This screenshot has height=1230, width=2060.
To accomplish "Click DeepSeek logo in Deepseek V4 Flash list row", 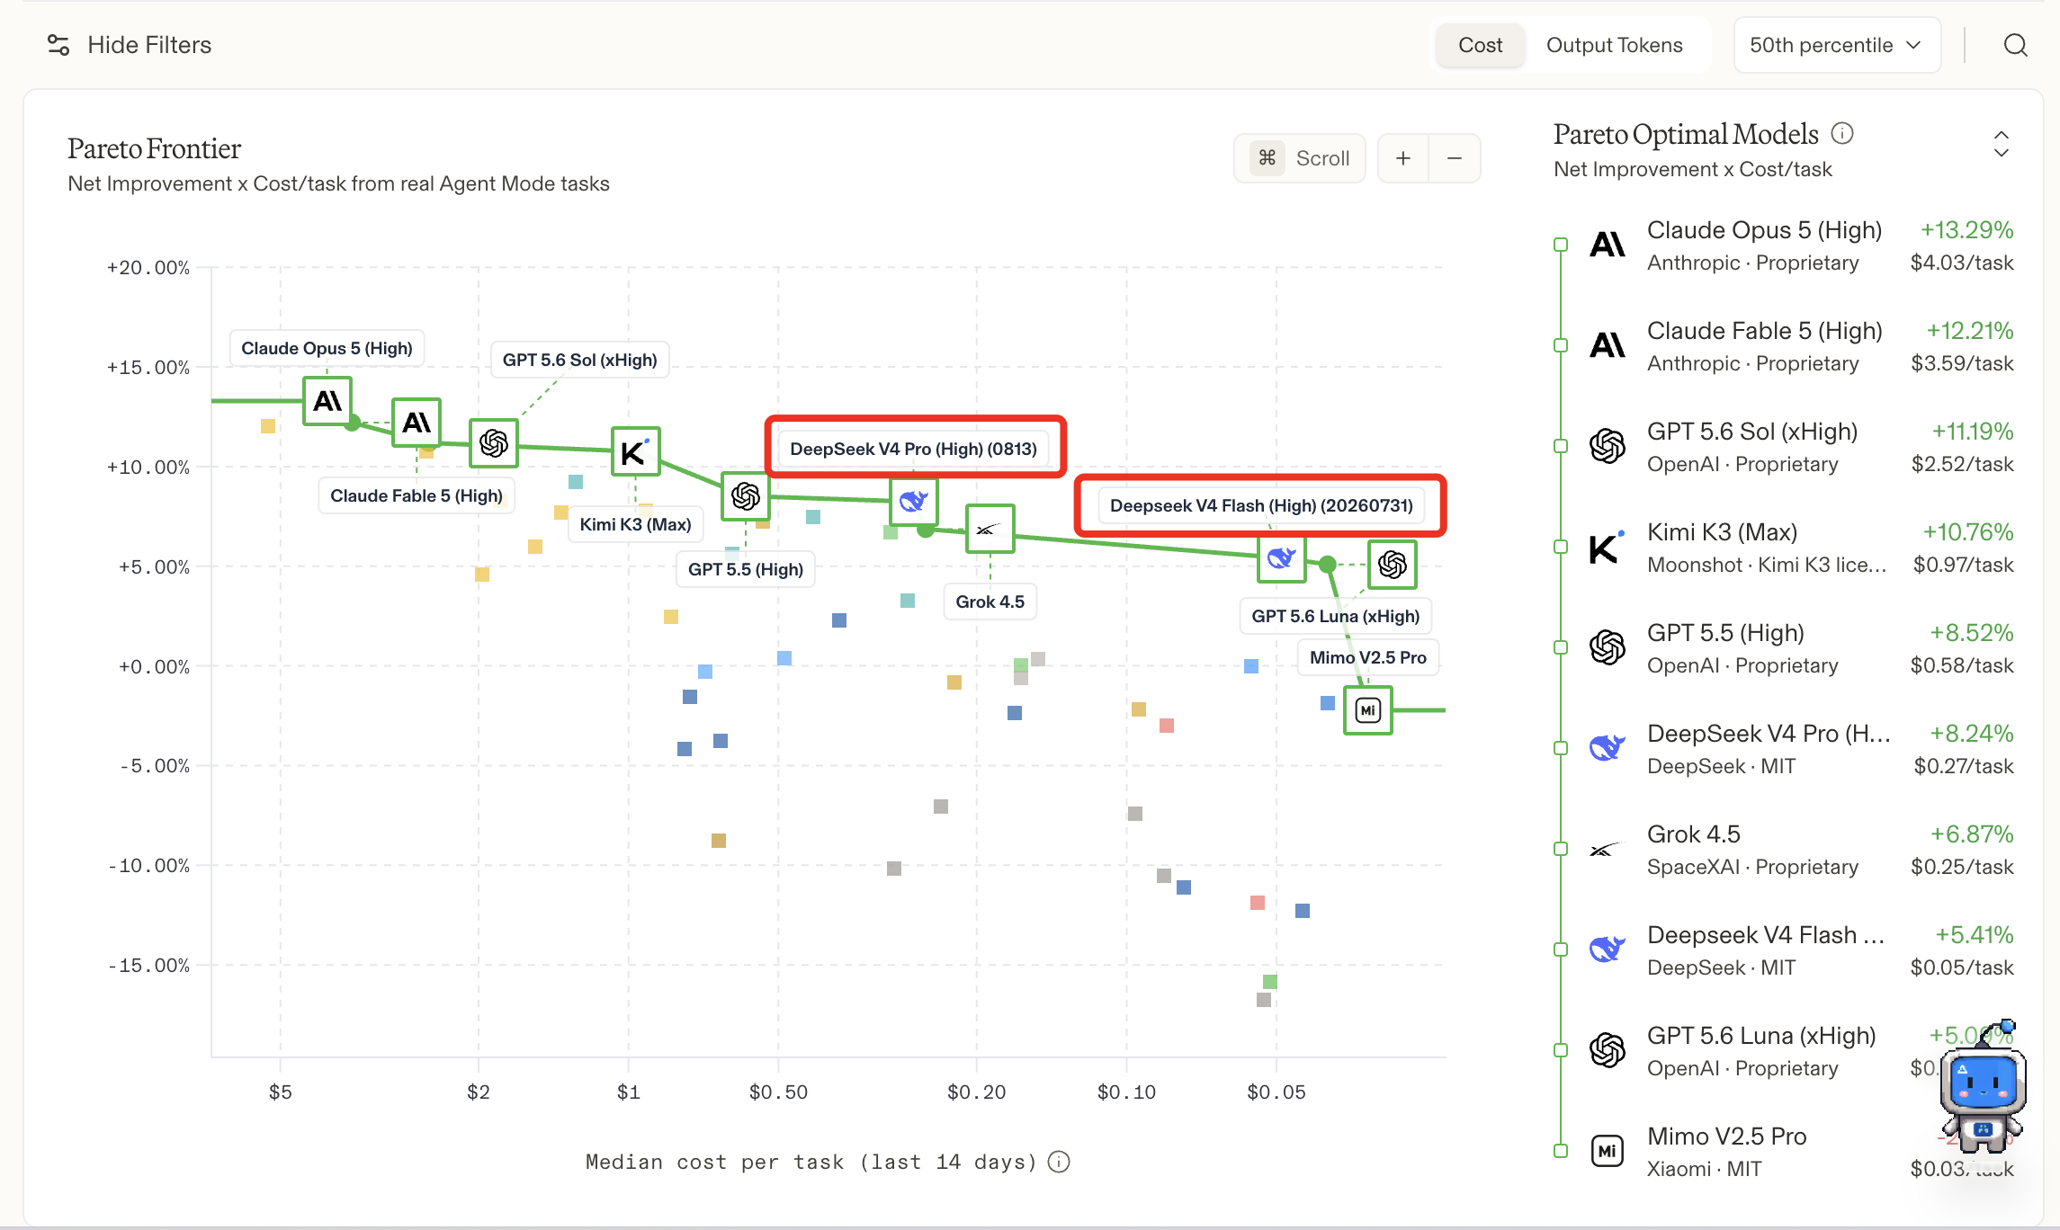I will [x=1608, y=949].
